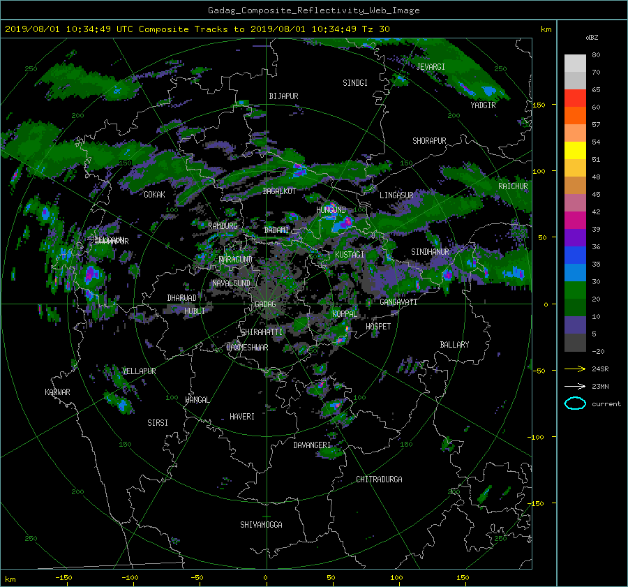The width and height of the screenshot is (628, 587).
Task: Click the HOSPET city label
Action: pos(378,327)
